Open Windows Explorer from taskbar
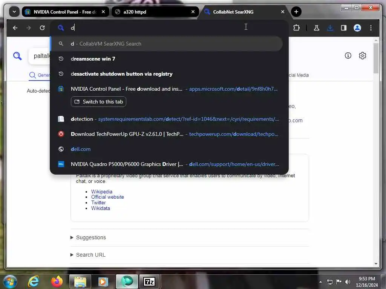Image resolution: width=386 pixels, height=289 pixels. (80, 281)
